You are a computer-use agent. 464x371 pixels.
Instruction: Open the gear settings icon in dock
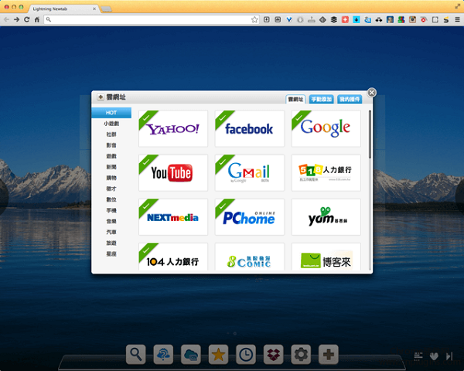tap(301, 354)
